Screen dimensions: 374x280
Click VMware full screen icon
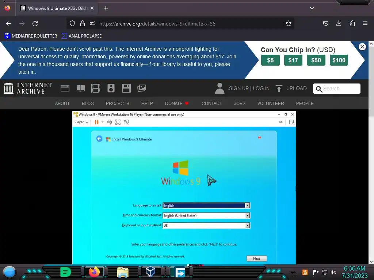118,122
